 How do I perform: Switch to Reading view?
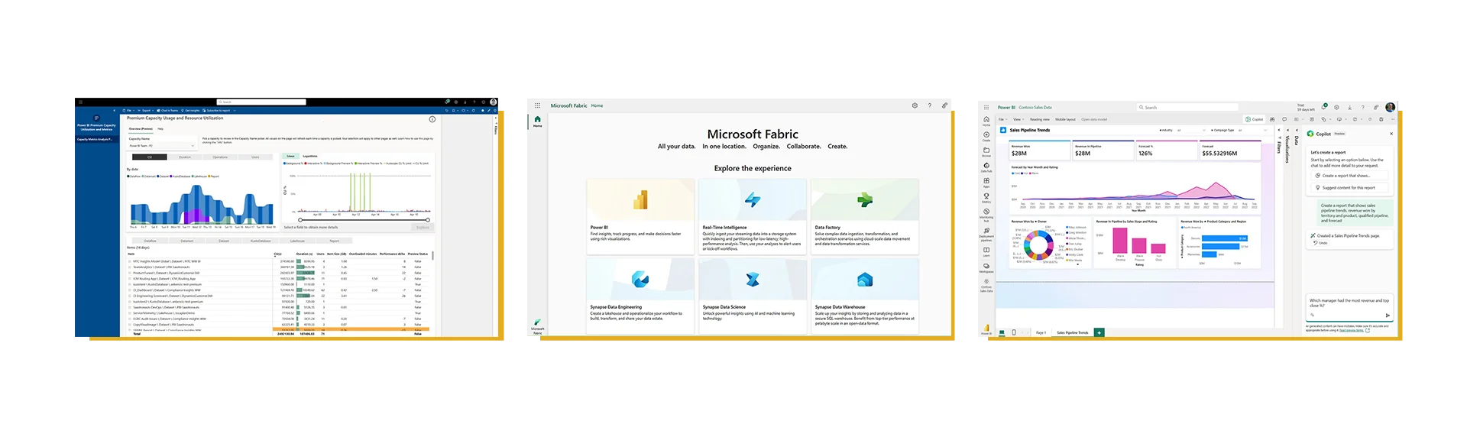coord(1040,119)
